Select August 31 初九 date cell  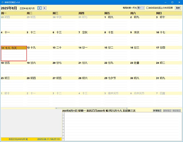[x=168, y=83]
